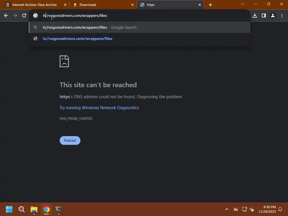Click the forward navigation arrow
Image resolution: width=288 pixels, height=216 pixels.
coord(15,16)
